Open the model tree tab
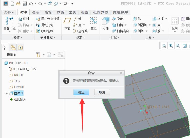Viewport: 190px width, 138px height. [x=5, y=47]
